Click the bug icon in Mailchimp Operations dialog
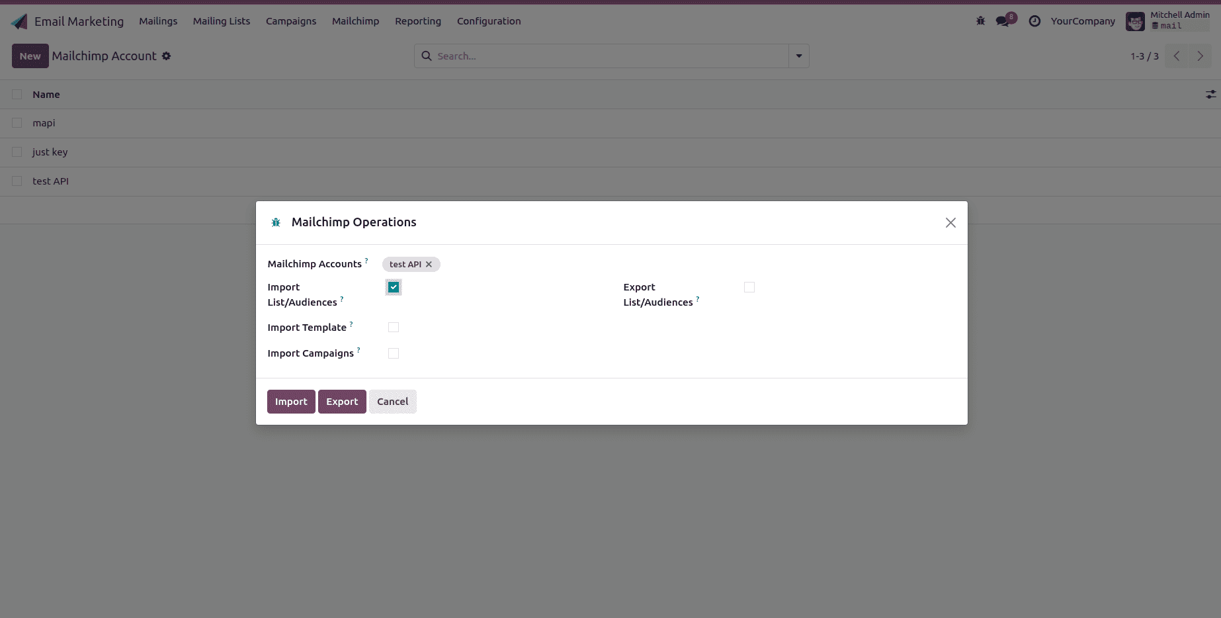 coord(276,222)
